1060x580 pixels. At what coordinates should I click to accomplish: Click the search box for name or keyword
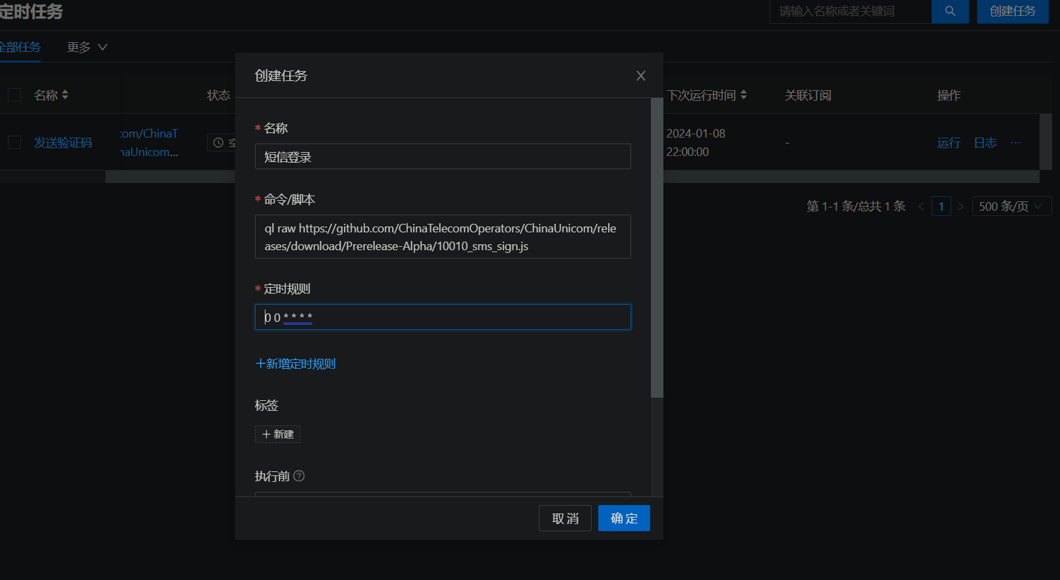(851, 11)
